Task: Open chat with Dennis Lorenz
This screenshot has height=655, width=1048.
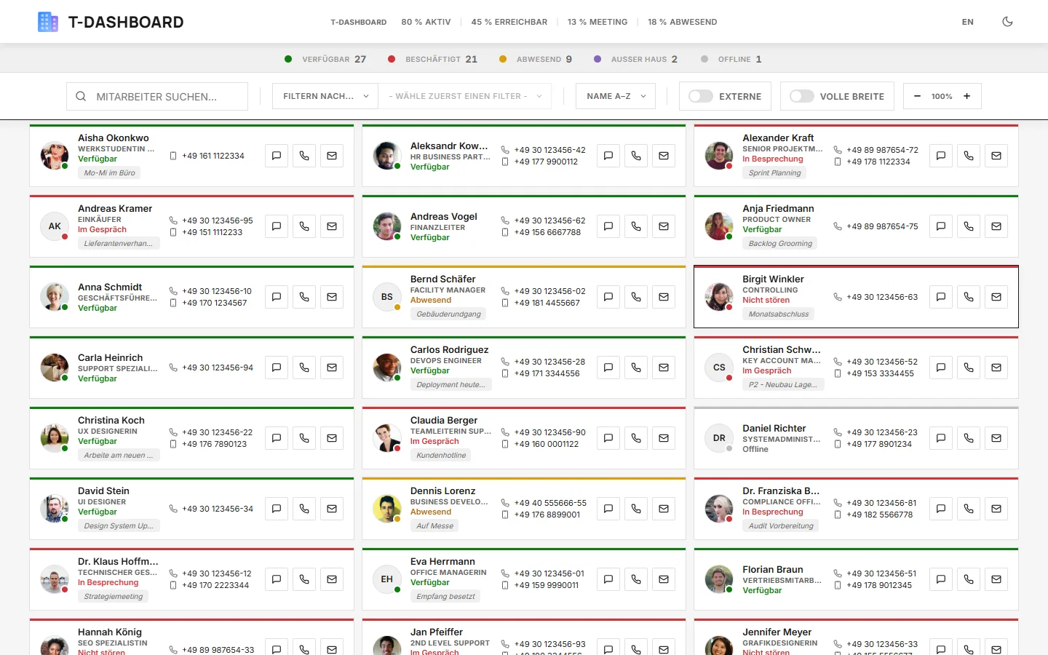Action: click(608, 509)
